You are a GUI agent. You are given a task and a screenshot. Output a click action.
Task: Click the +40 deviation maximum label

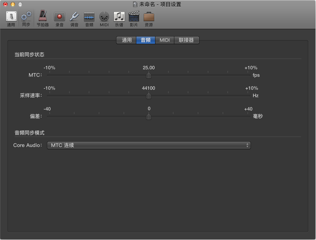coord(248,109)
